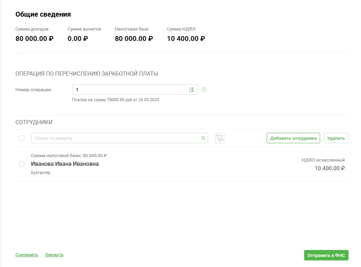Screen dimensions: 361x267
Task: Open the operation number selection list icon
Action: point(191,90)
